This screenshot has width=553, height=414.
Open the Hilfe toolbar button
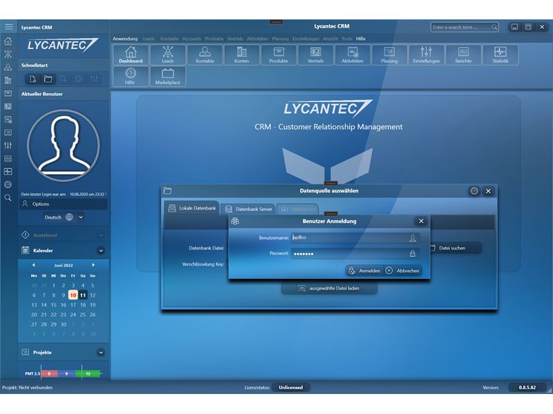131,77
